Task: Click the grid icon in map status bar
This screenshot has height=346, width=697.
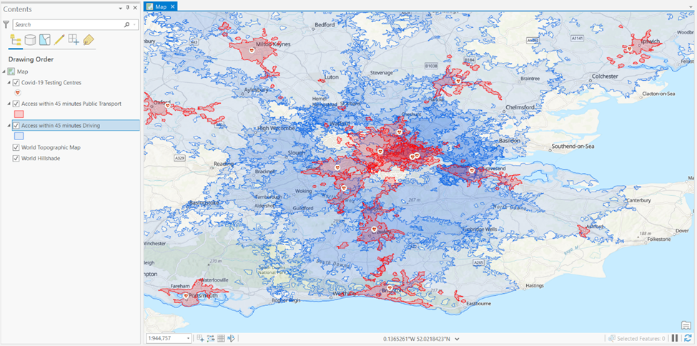Action: 221,338
